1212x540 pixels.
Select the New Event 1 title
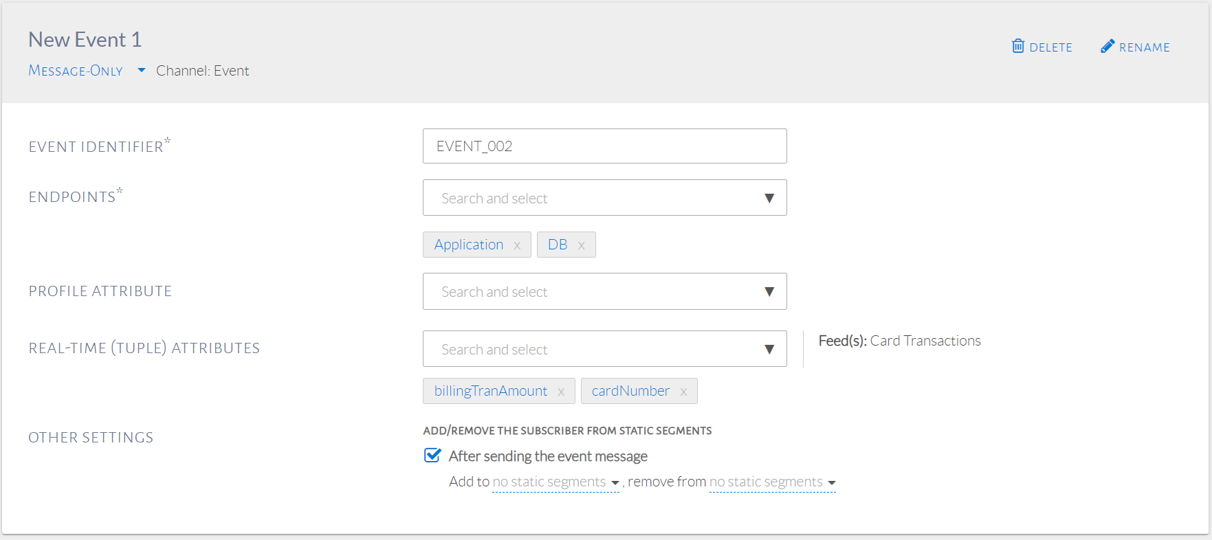pos(85,40)
